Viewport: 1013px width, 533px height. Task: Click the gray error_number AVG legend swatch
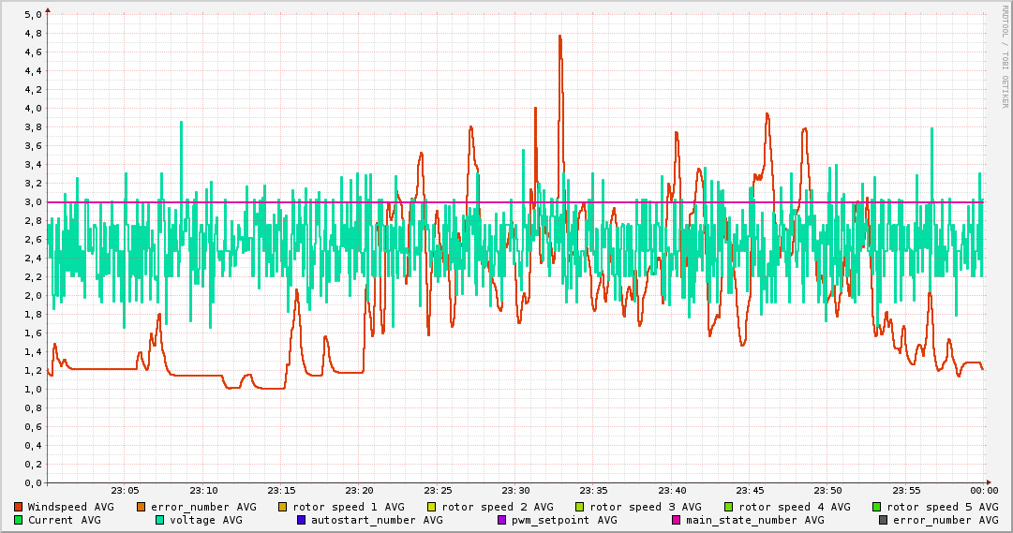[x=883, y=520]
